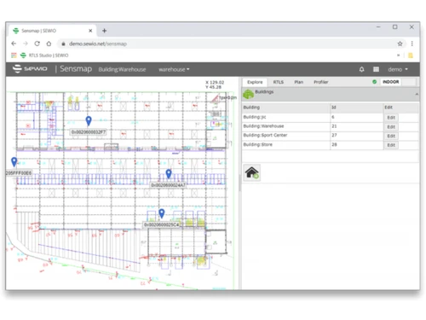The width and height of the screenshot is (426, 320).
Task: Click the ID value 27 in the table
Action: click(334, 135)
